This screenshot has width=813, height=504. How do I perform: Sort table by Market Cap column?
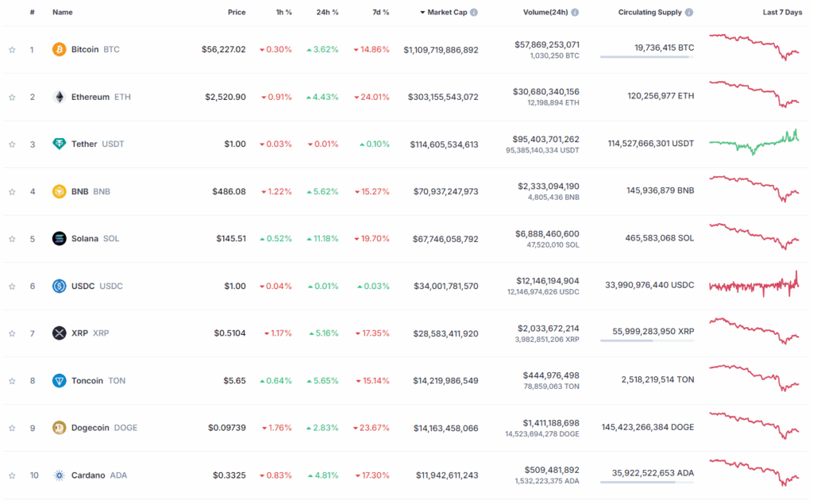click(444, 13)
